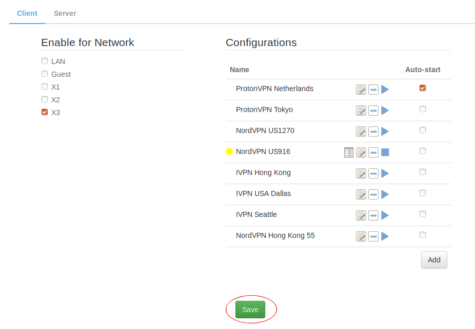
Task: Edit the IVPN USA Dallas configuration
Action: pos(361,194)
